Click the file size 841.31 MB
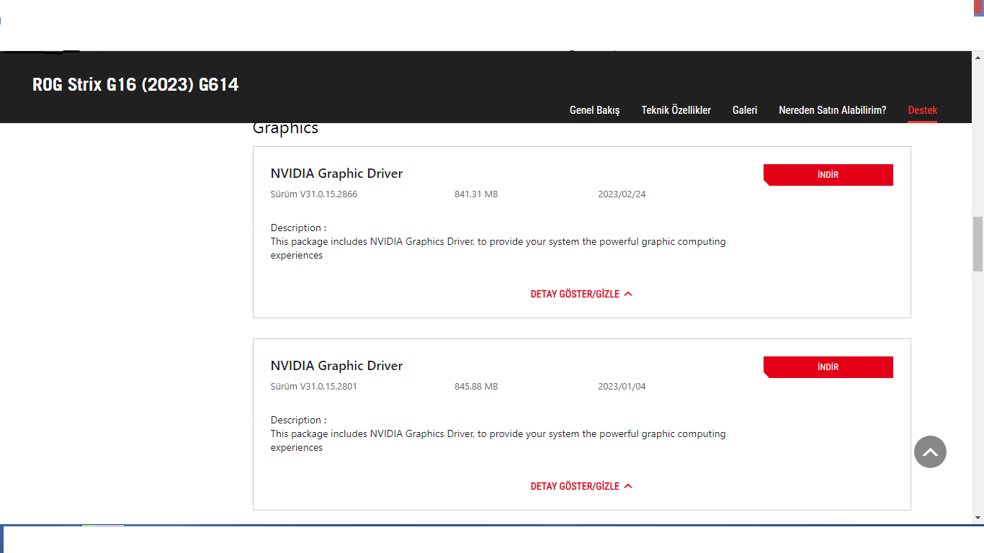The image size is (984, 553). point(476,194)
